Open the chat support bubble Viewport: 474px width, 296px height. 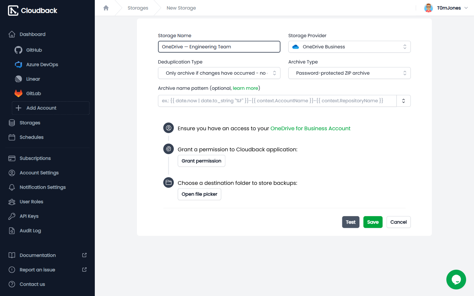pos(456,280)
